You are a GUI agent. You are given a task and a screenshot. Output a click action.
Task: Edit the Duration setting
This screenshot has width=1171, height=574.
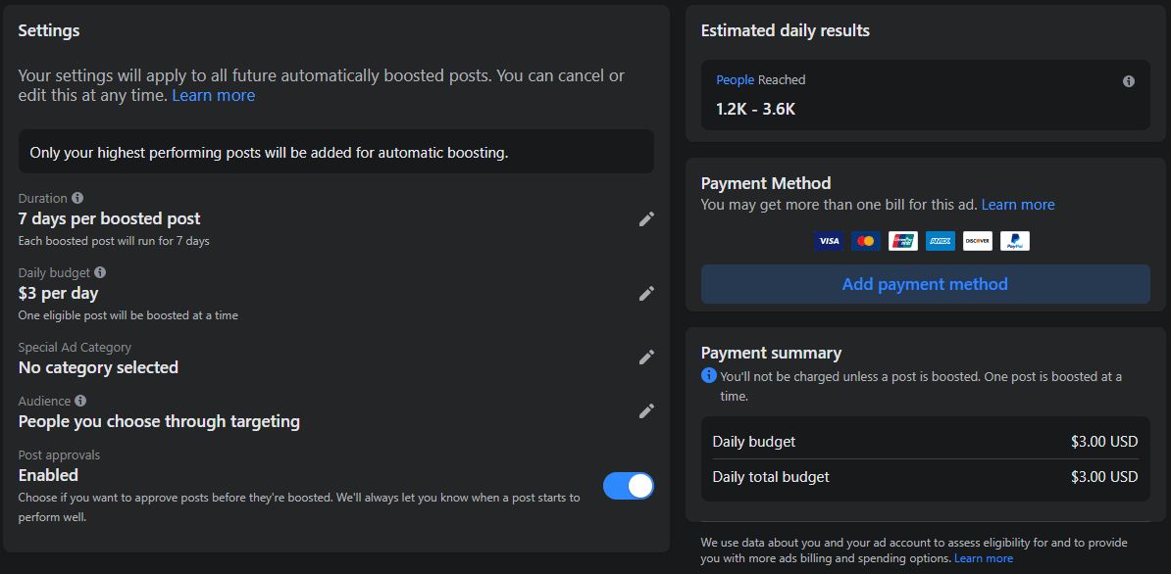click(646, 219)
